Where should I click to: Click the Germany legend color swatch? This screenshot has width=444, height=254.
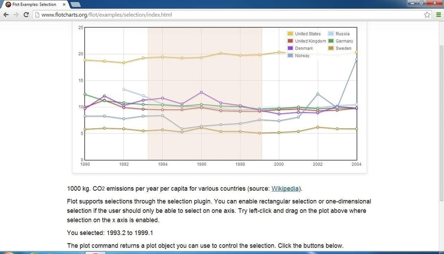coord(331,41)
